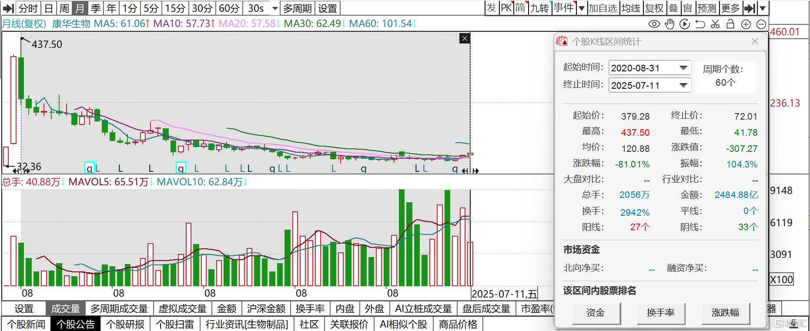
Task: Toggle 均线 moving averages
Action: (631, 8)
